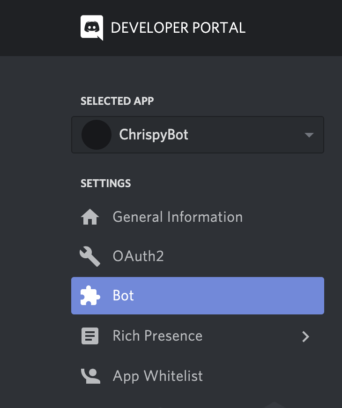This screenshot has width=342, height=408.
Task: Click the dropdown arrow next to ChrispyBot
Action: [309, 135]
